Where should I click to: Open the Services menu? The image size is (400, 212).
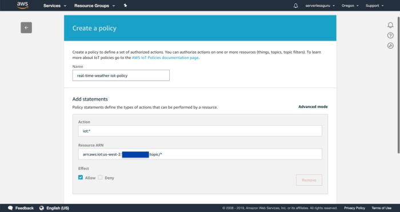55,6
